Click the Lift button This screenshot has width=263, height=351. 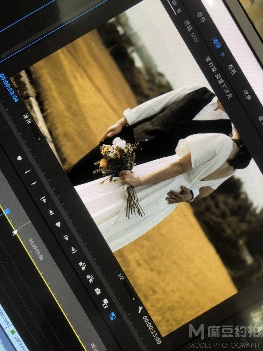82,266
